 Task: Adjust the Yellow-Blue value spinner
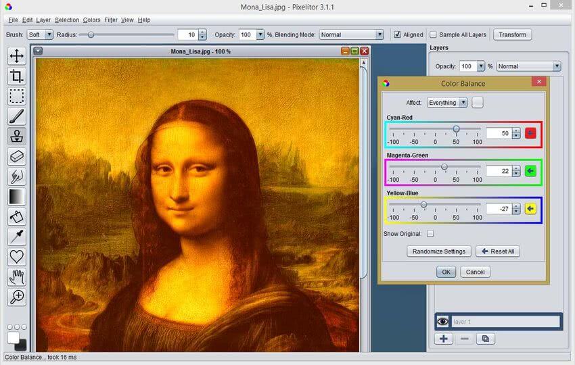pyautogui.click(x=516, y=209)
